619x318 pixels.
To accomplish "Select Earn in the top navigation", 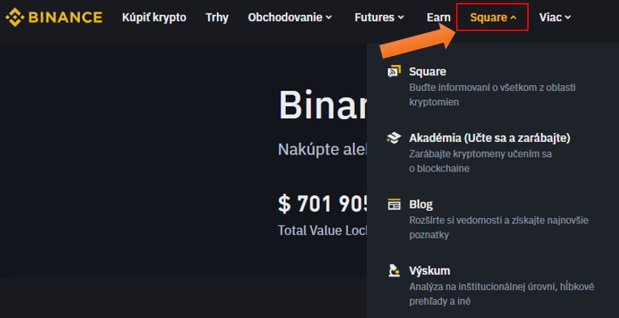I will tap(438, 17).
